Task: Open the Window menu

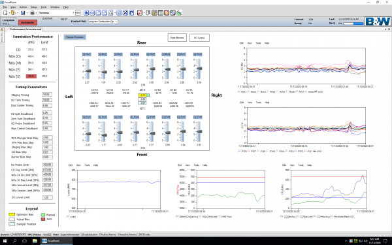Action: (55, 7)
